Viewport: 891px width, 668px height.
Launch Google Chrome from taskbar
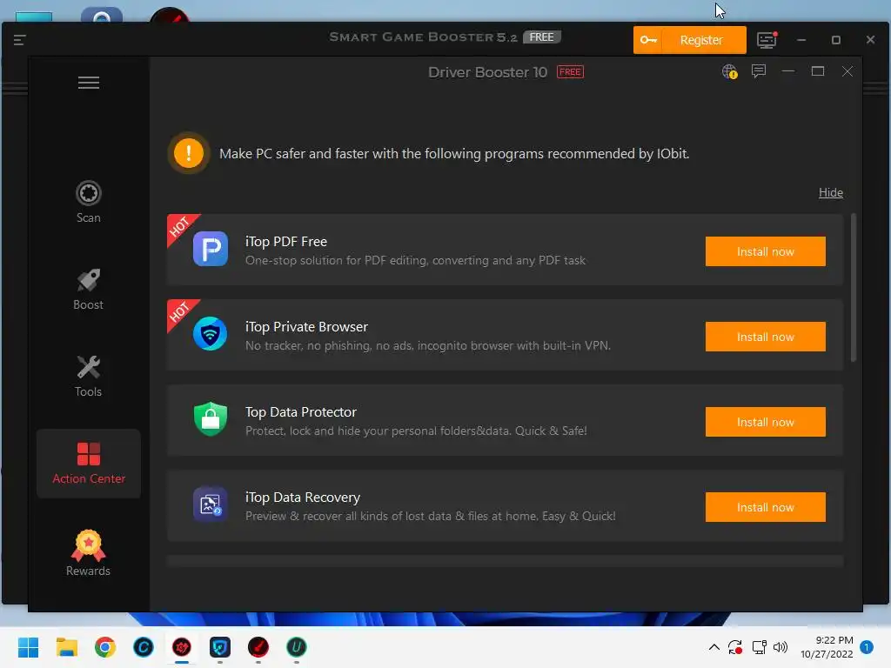[105, 647]
